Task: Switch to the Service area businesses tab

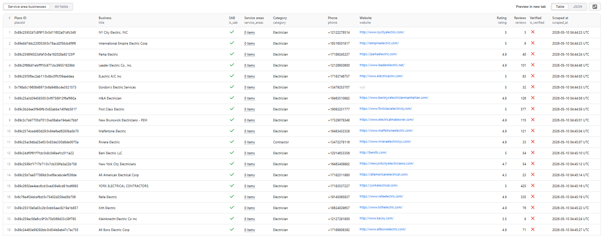Action: tap(27, 7)
